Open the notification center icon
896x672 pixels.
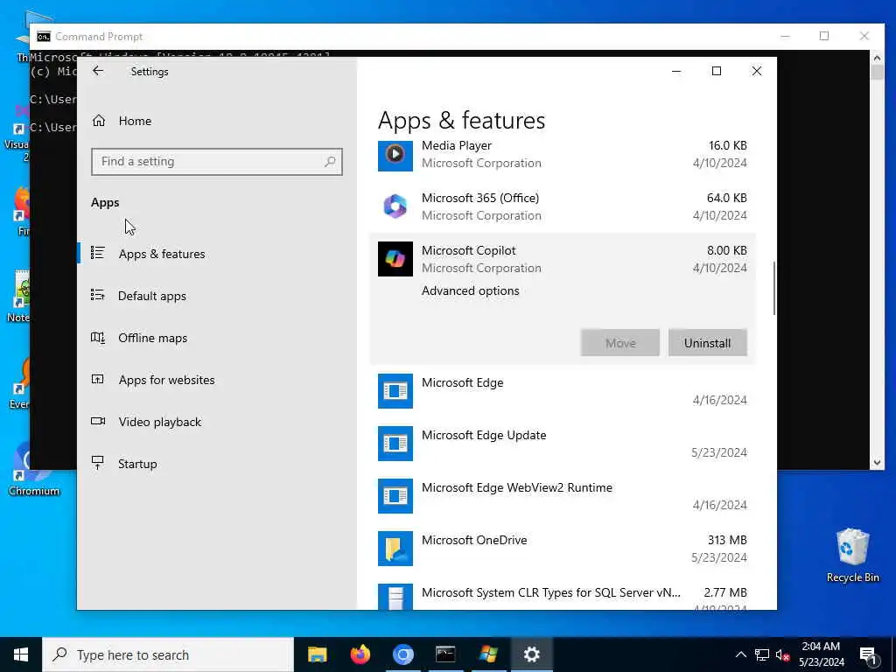pos(868,655)
